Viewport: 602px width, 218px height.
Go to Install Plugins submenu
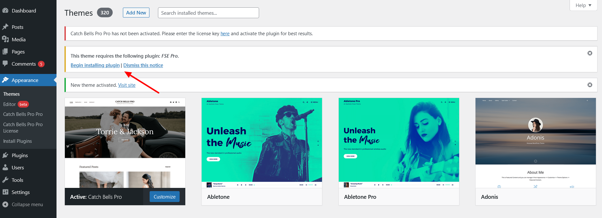[17, 141]
